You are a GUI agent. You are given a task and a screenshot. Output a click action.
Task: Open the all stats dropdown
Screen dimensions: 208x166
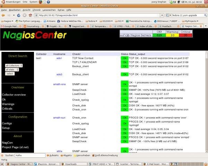12,70
